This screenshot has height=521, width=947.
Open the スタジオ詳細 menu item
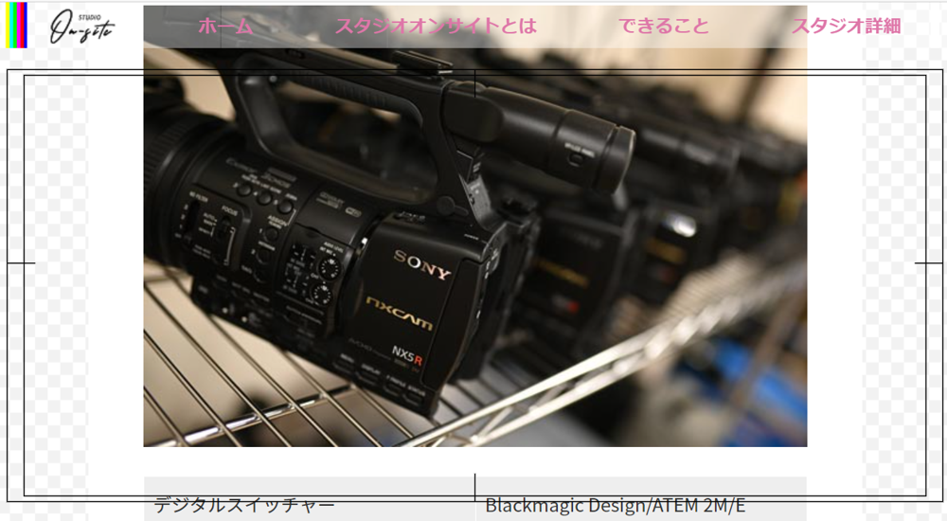coord(846,26)
